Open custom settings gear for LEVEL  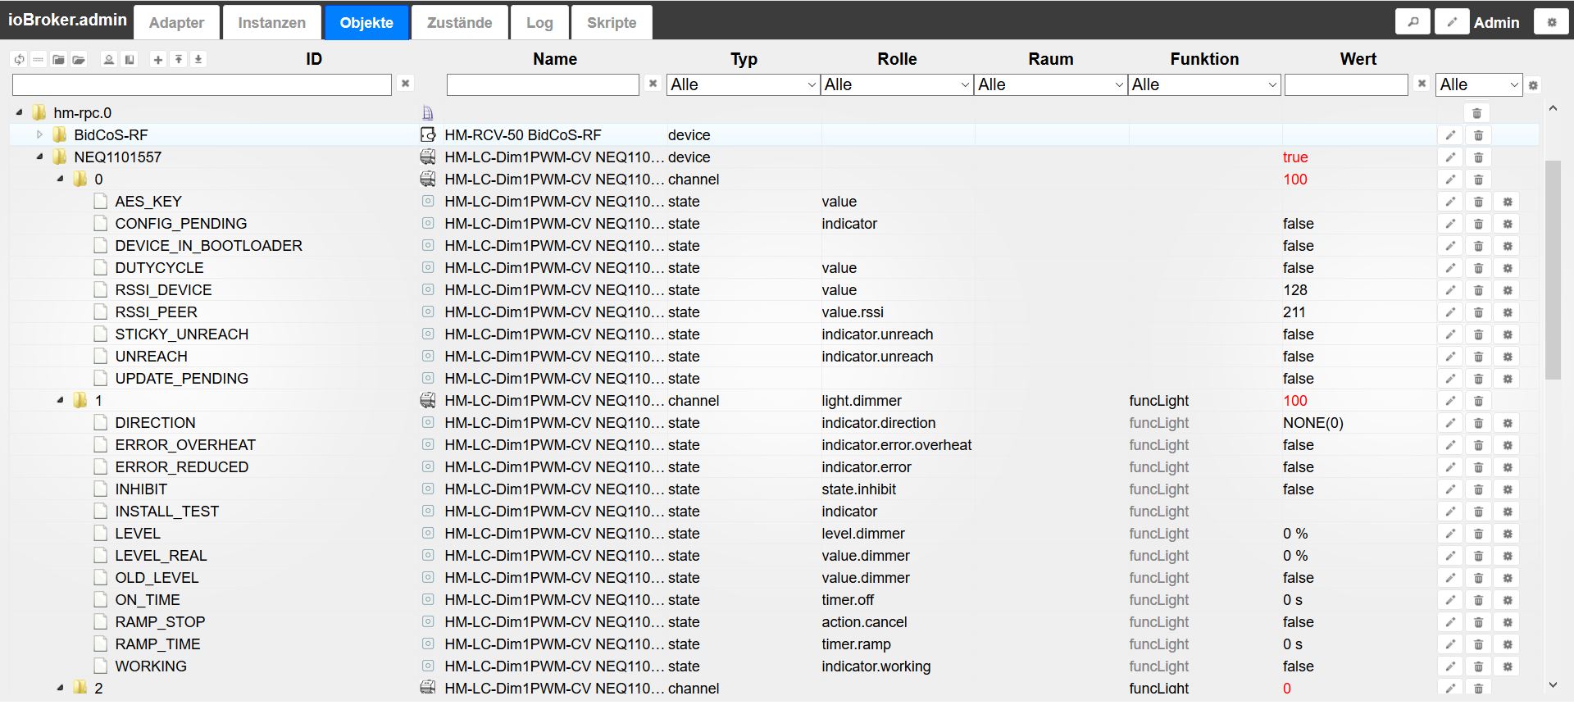1507,534
